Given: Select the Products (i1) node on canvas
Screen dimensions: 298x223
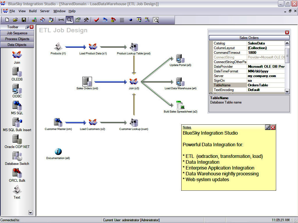Looking at the screenshot, I should [58, 49].
